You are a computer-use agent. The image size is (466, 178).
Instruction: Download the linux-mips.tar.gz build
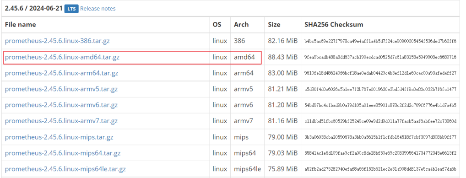tap(59, 137)
